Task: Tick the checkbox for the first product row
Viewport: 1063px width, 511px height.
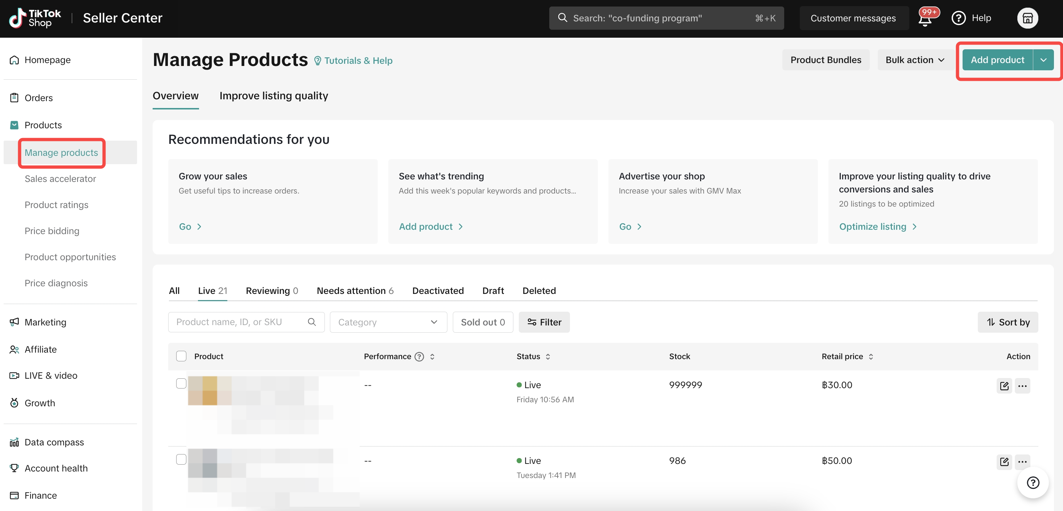Action: pyautogui.click(x=181, y=383)
